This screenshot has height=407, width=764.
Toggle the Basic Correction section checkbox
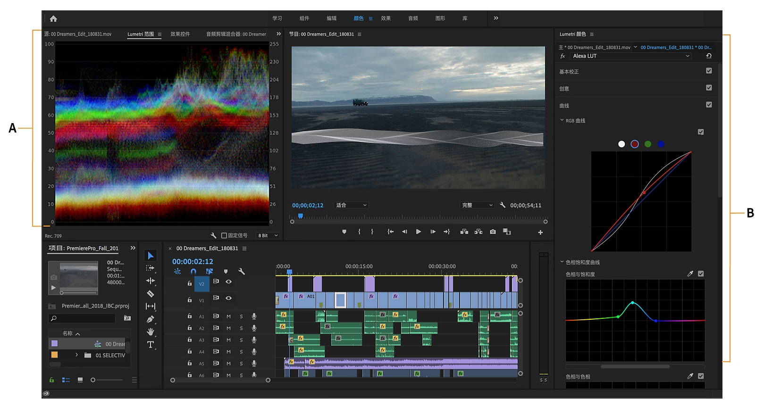(708, 71)
